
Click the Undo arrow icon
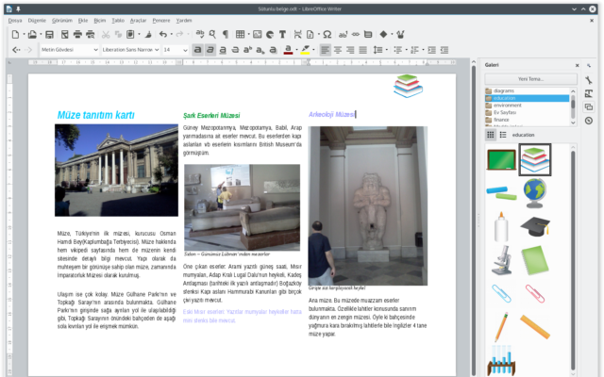162,34
